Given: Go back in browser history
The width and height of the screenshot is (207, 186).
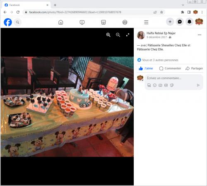Looking at the screenshot, I should tap(5, 12).
